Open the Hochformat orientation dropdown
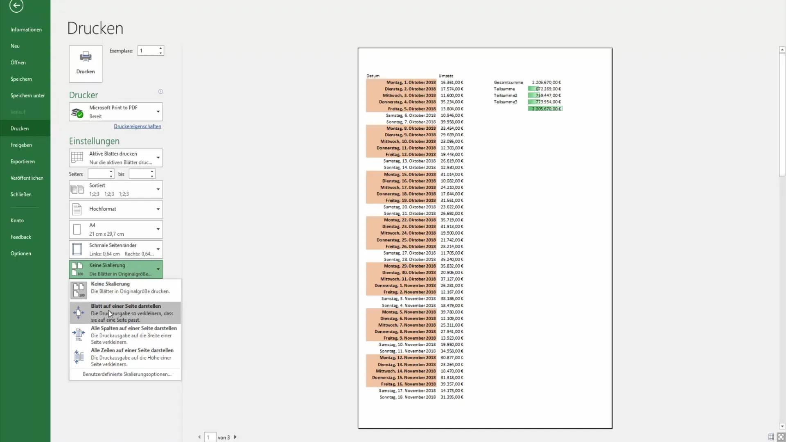 coord(116,209)
